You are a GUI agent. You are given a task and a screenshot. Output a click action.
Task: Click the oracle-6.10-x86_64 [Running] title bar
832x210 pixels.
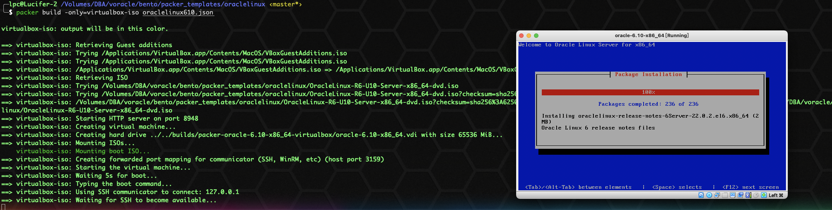(x=652, y=36)
